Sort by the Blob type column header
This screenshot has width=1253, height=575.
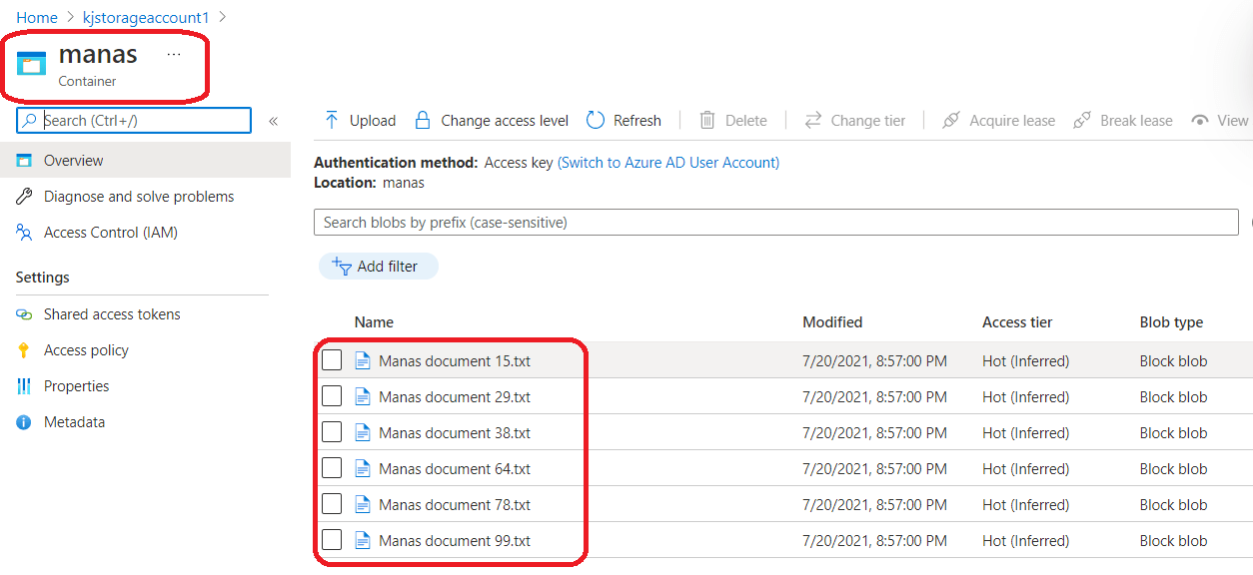point(1171,321)
